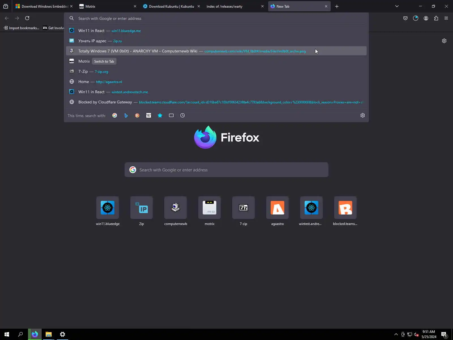
Task: Close the Motrix tab
Action: coord(135,6)
